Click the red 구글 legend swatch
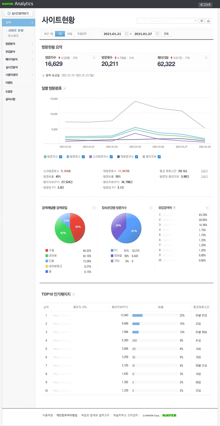This screenshot has width=220, height=426. [47, 250]
